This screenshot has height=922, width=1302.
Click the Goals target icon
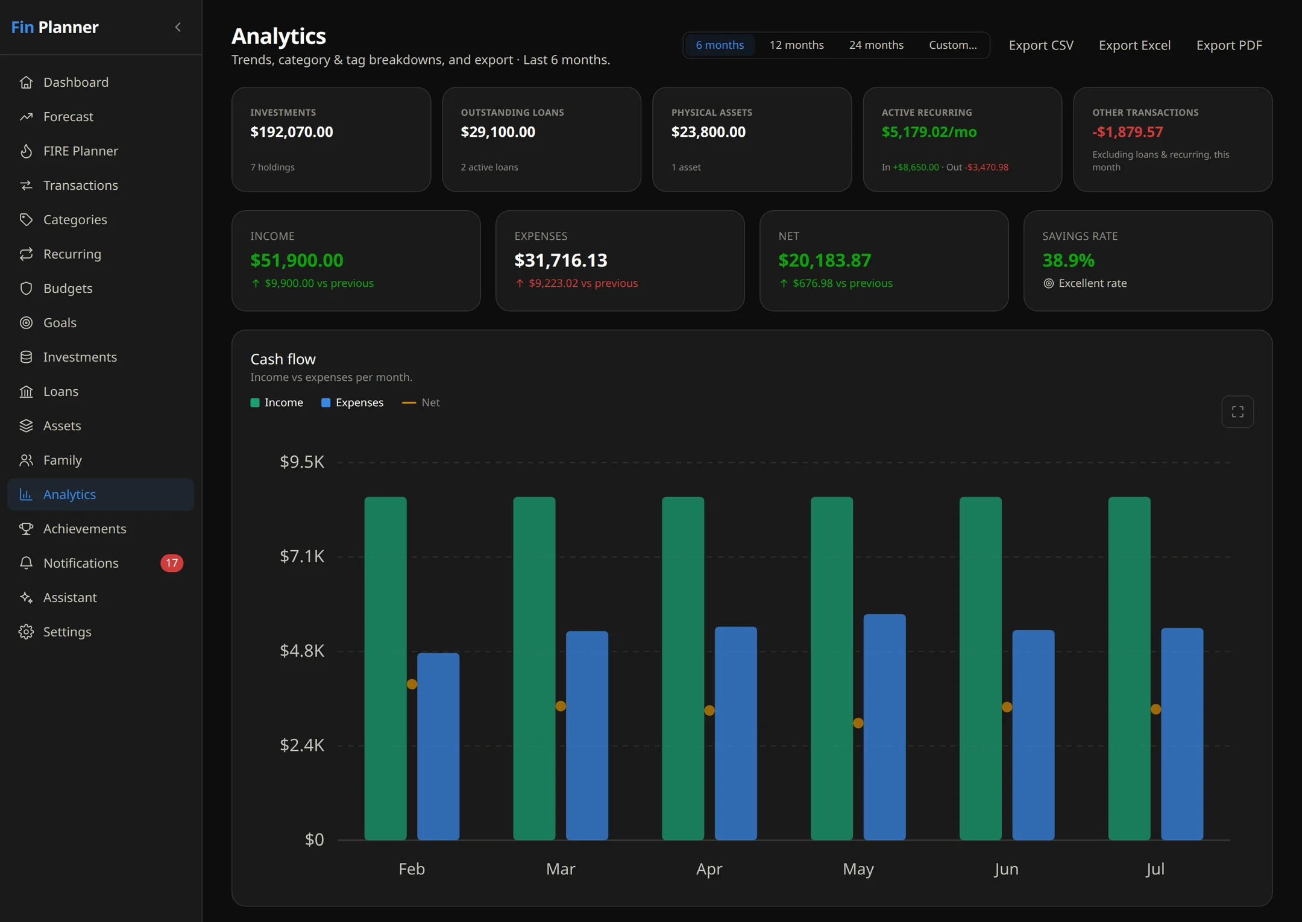tap(26, 322)
